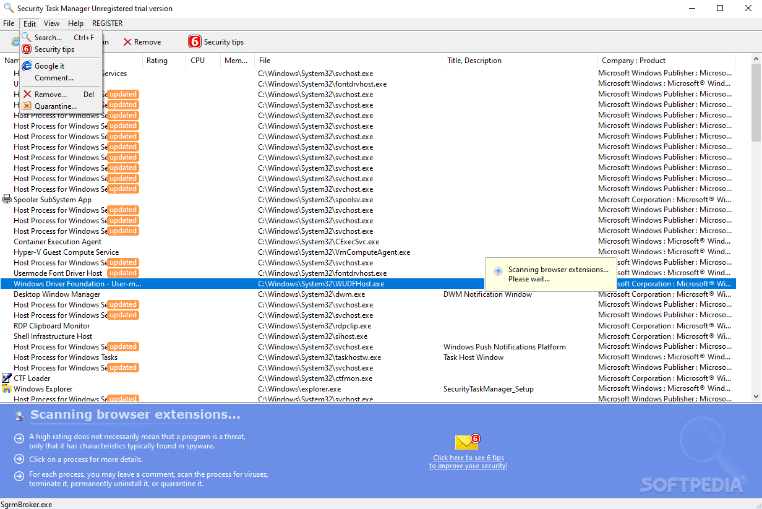Choose Search... from the Edit menu
Viewport: 762px width, 509px height.
[61, 37]
